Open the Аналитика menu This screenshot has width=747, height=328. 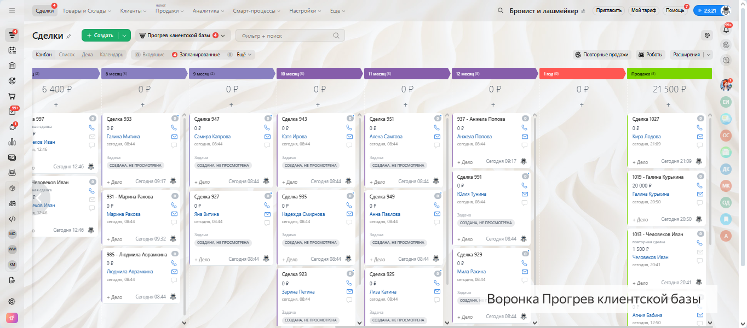point(208,11)
